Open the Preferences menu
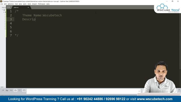The height and width of the screenshot is (102, 181). click(x=42, y=4)
